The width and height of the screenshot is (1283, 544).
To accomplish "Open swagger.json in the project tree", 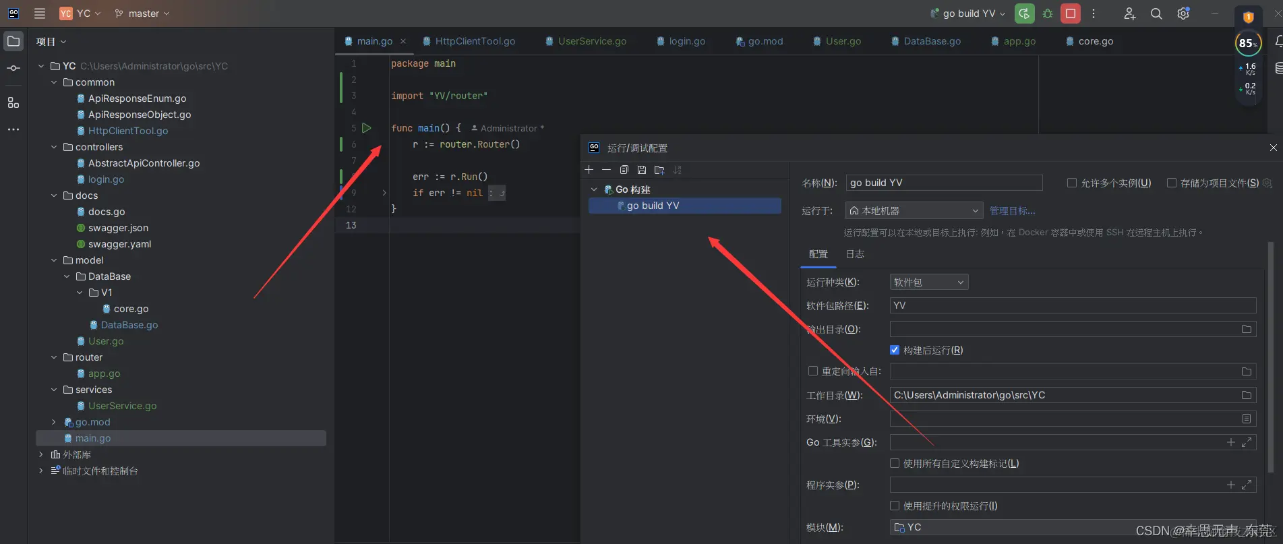I will (118, 228).
